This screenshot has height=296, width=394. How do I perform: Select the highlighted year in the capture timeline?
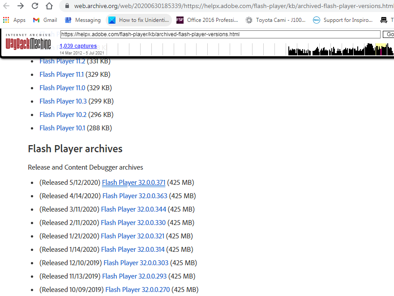point(381,49)
